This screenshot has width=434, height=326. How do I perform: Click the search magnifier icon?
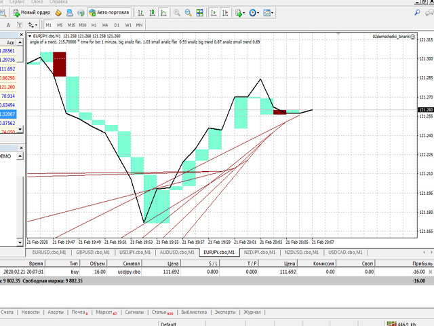[x=417, y=12]
